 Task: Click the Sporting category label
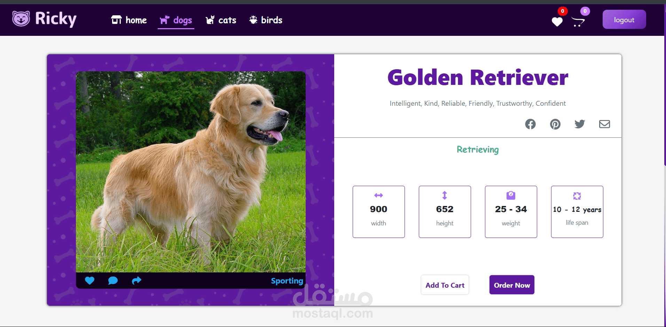point(287,281)
